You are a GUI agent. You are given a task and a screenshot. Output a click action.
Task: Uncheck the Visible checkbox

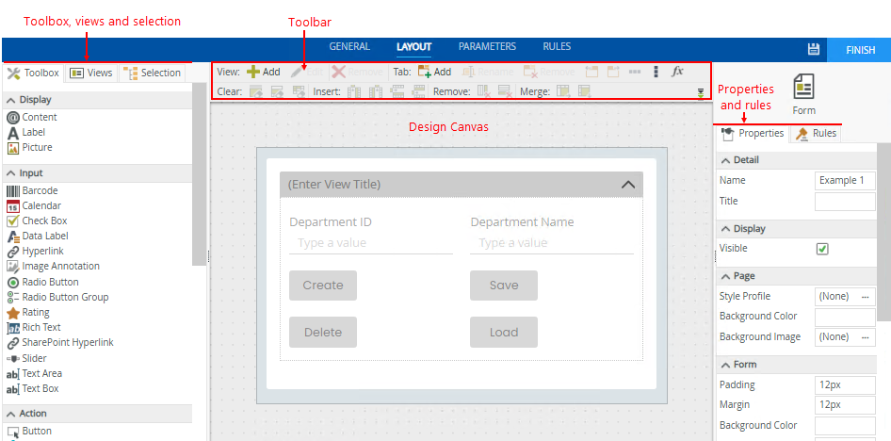tap(822, 249)
